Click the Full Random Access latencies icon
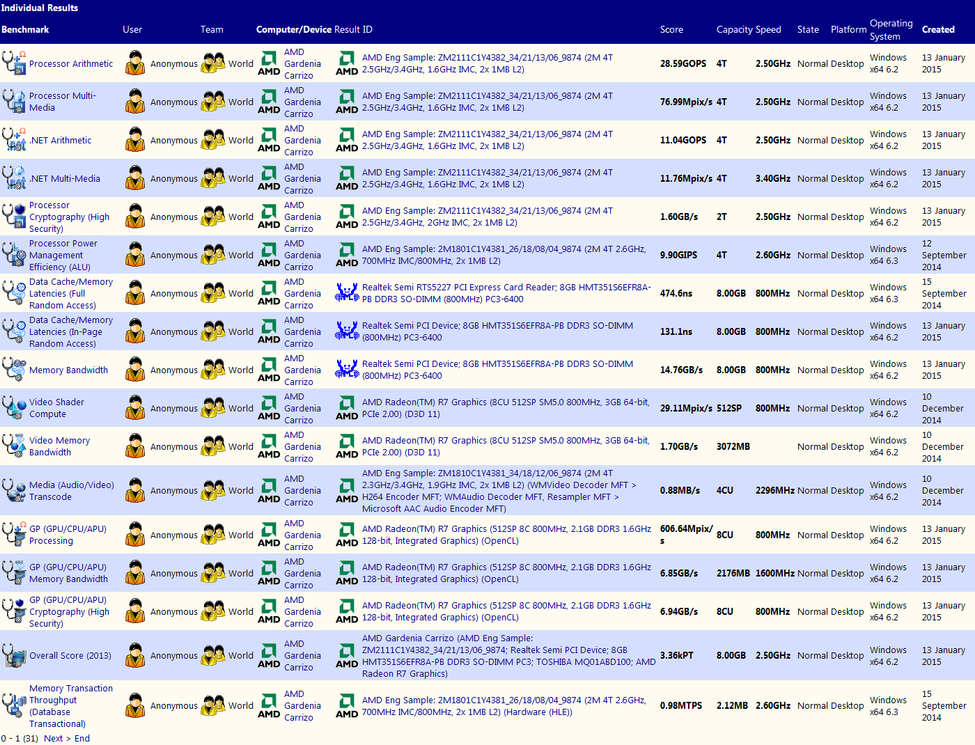 [14, 292]
